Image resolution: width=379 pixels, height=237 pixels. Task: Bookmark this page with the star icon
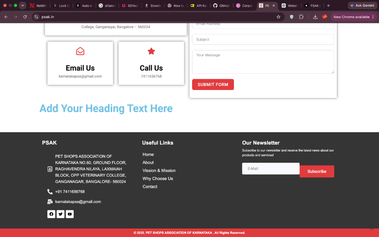[278, 17]
